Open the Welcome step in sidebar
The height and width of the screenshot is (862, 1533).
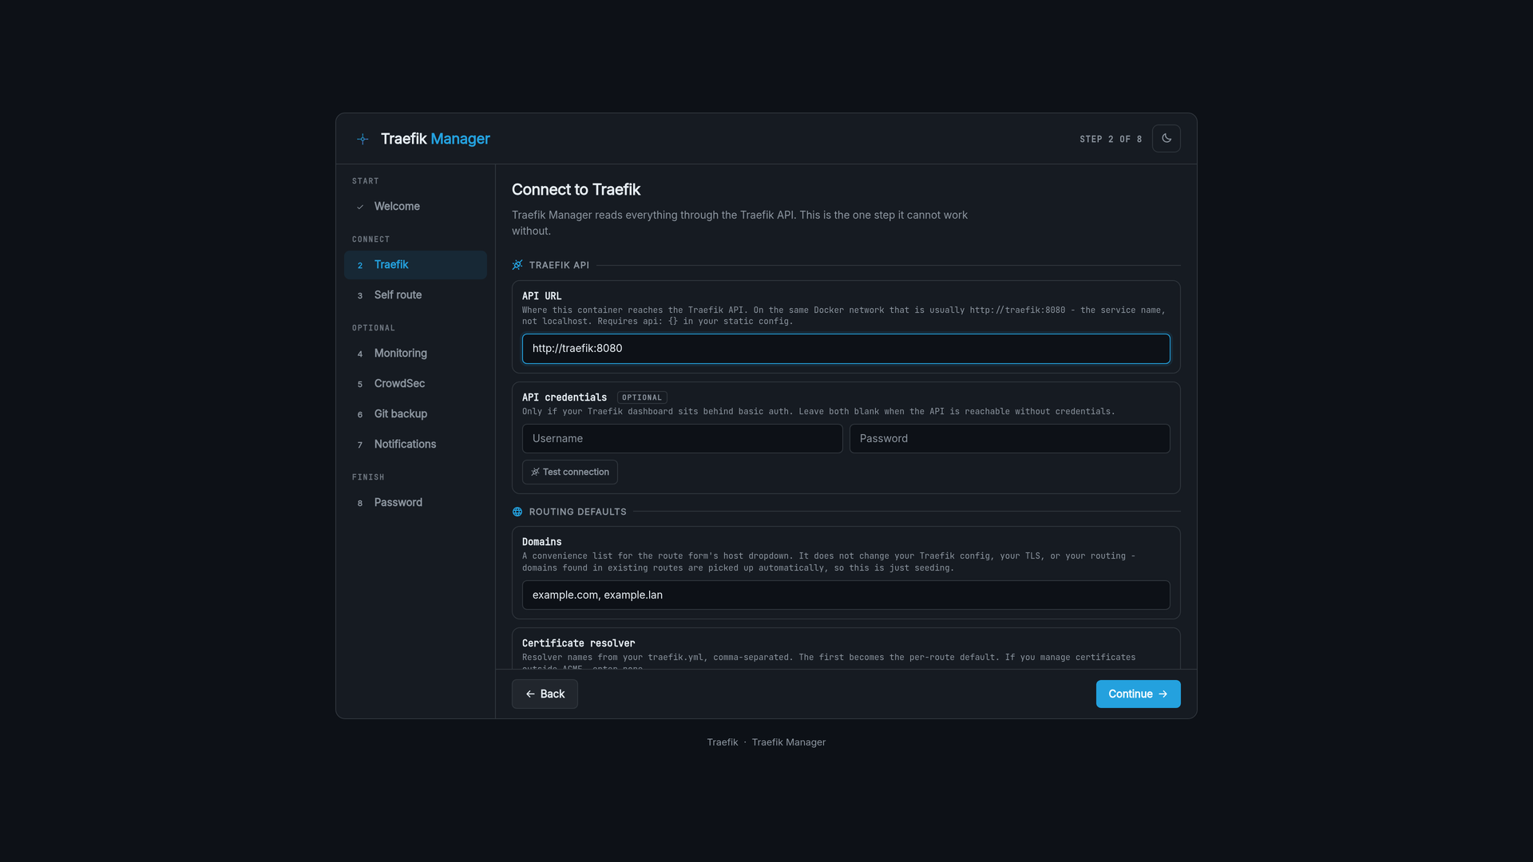pyautogui.click(x=415, y=207)
